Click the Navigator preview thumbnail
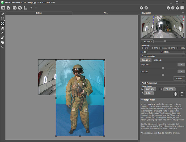 [x=163, y=27]
